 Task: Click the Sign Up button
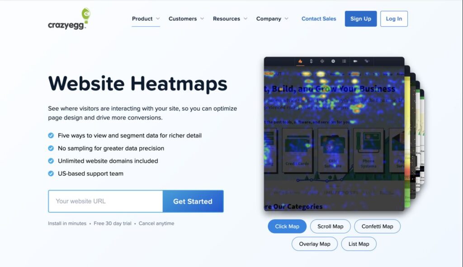coord(360,19)
